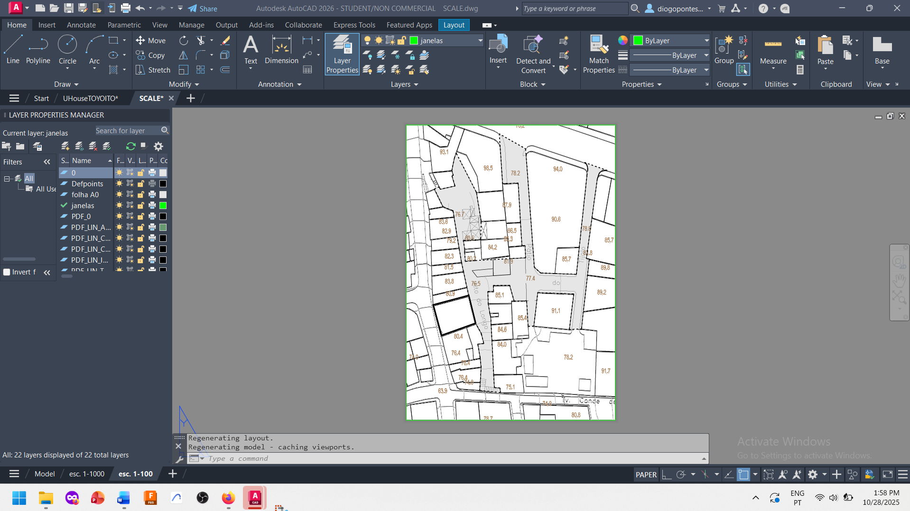Open the current layer dropdown showing janelas
The height and width of the screenshot is (511, 910).
(x=446, y=41)
